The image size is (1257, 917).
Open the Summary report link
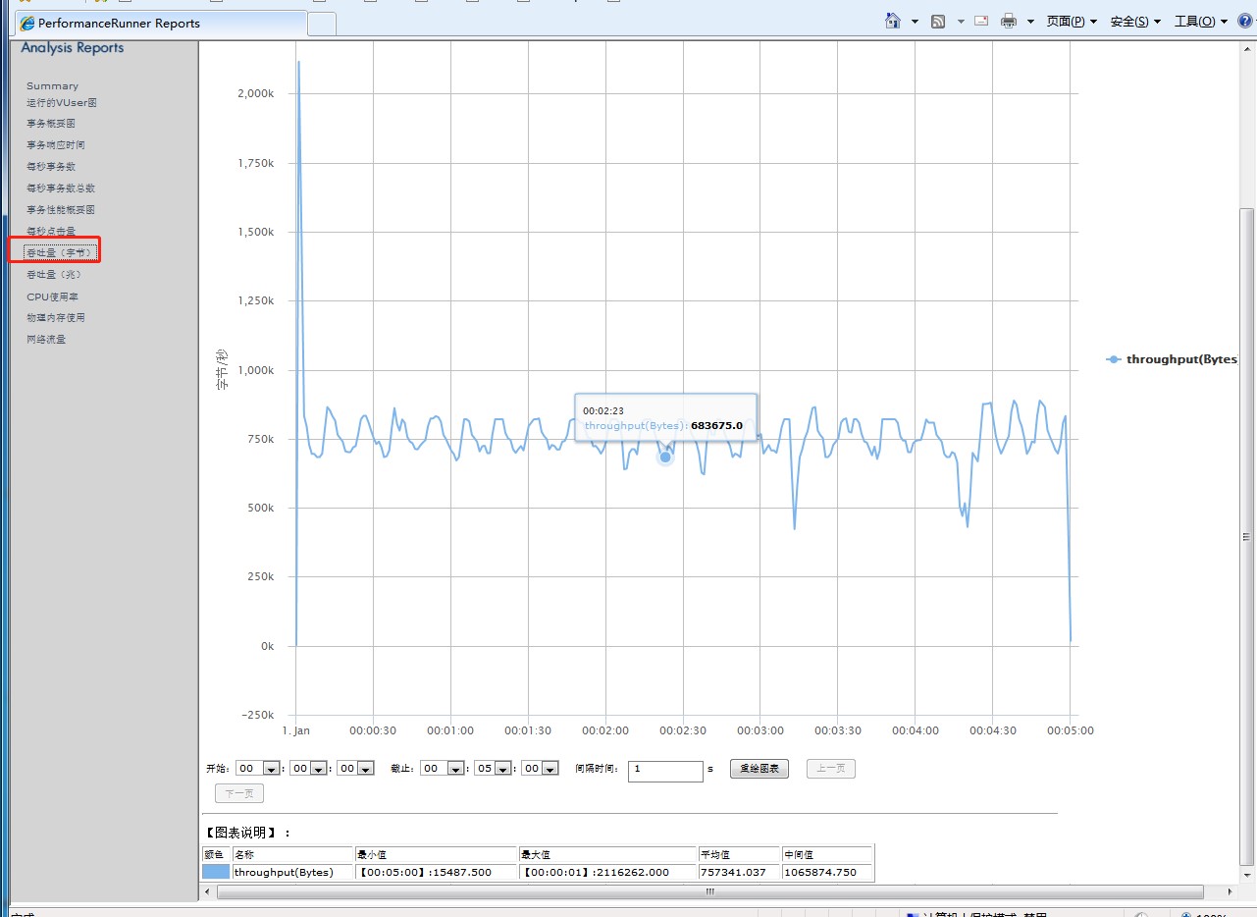(x=52, y=86)
